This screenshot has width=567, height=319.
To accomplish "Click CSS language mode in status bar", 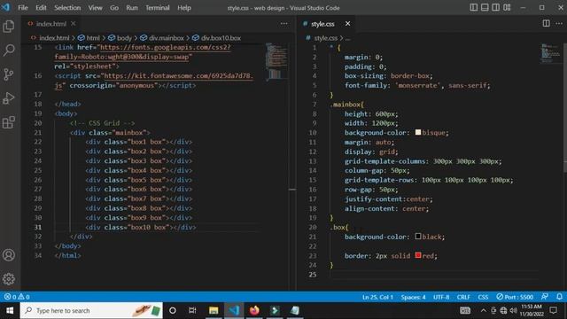I will point(483,297).
